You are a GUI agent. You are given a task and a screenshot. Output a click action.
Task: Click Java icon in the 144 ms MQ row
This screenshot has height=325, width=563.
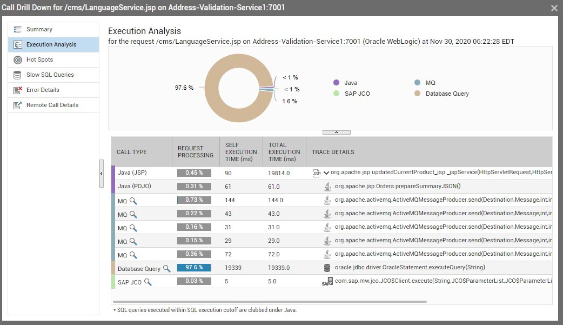click(x=327, y=200)
